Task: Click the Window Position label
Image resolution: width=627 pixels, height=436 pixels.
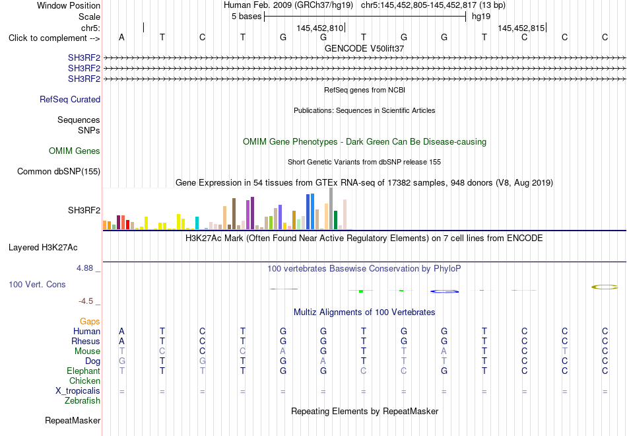Action: (x=69, y=5)
